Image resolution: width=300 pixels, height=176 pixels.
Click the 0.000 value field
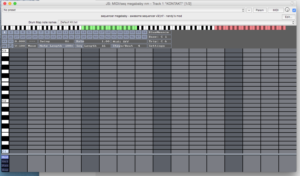(x=20, y=41)
